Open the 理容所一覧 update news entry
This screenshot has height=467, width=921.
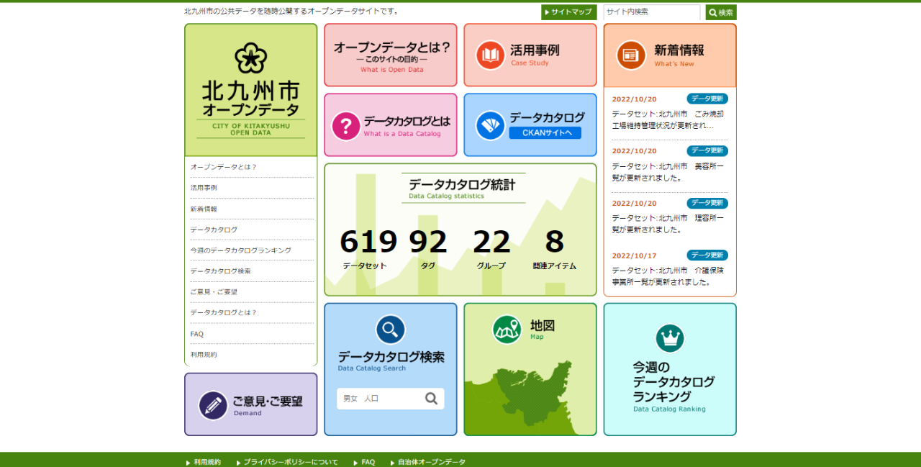(x=668, y=224)
